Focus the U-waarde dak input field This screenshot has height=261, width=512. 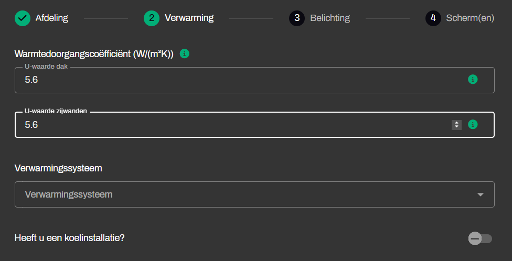click(236, 80)
